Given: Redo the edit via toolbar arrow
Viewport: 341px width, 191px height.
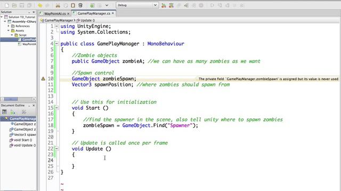Looking at the screenshot, I should point(47,5).
